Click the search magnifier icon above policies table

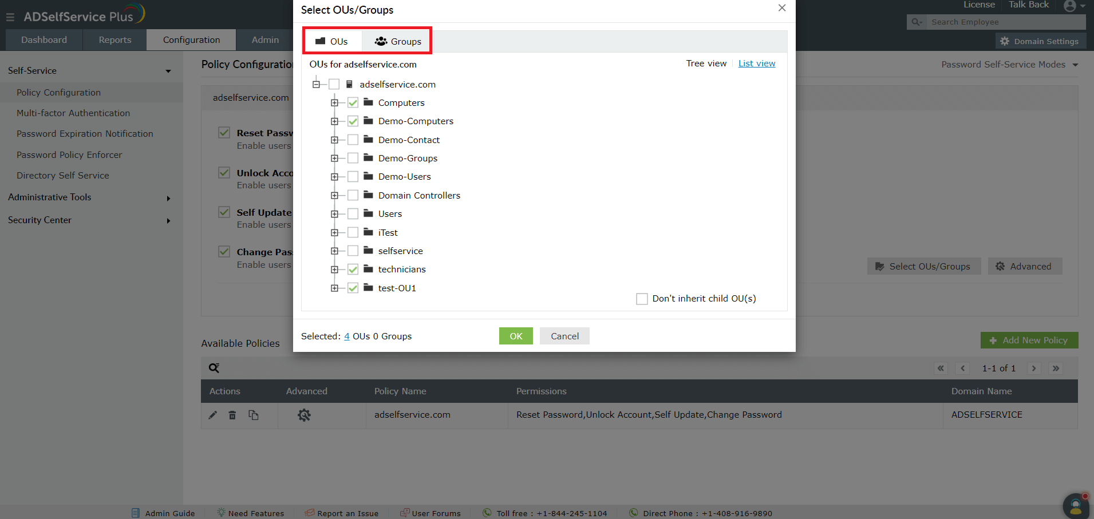pos(214,368)
